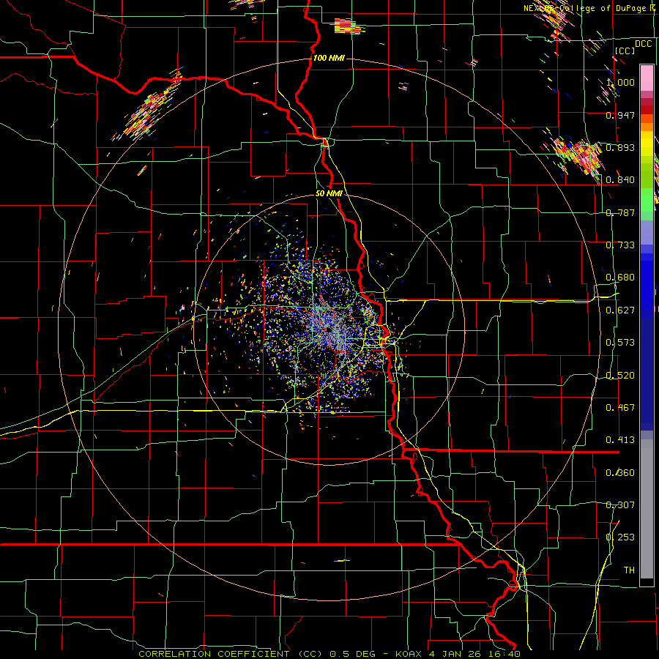Click the 0.253 scale value
659x659 pixels.
click(x=620, y=537)
